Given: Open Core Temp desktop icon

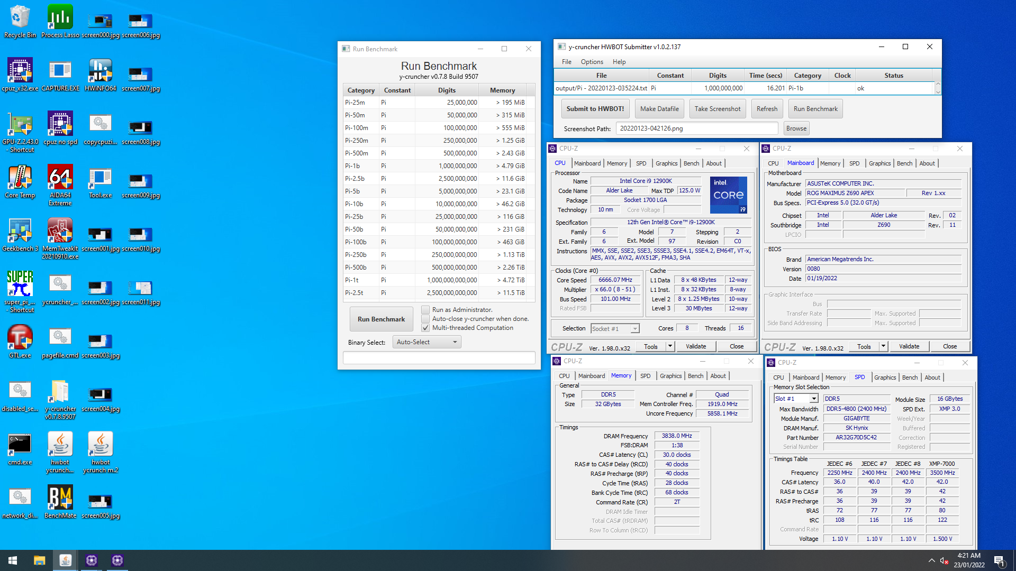Looking at the screenshot, I should pyautogui.click(x=20, y=181).
